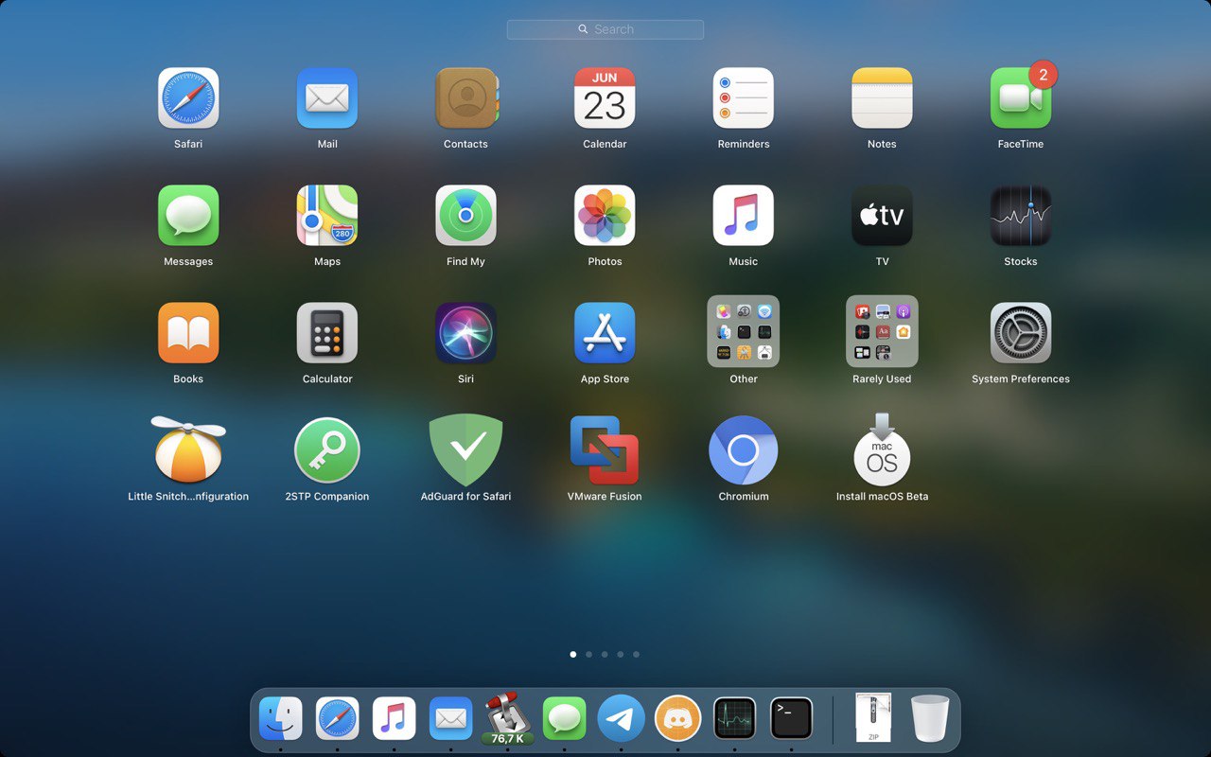Open Transmit app showing 76,7 K badge

click(x=508, y=718)
